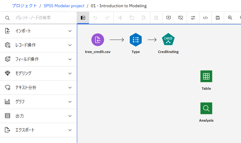
Task: Select the Type node on canvas
Action: [135, 39]
